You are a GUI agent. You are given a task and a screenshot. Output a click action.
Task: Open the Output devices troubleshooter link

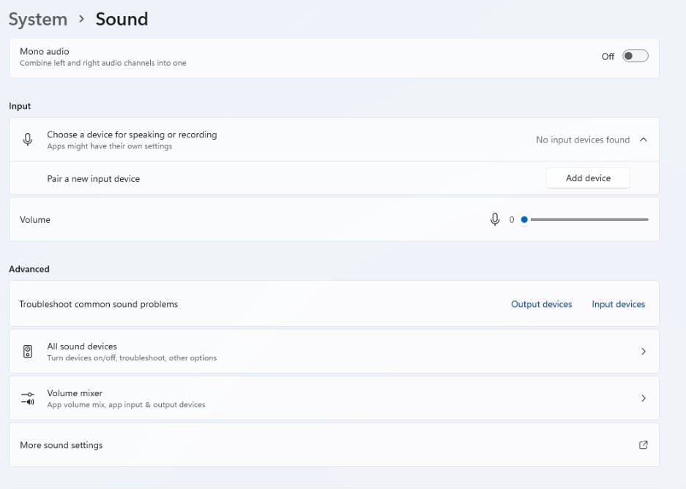(x=542, y=303)
